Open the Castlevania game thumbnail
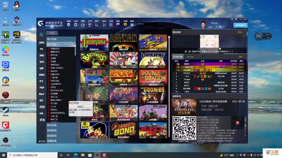The image size is (282, 158). 94,42
